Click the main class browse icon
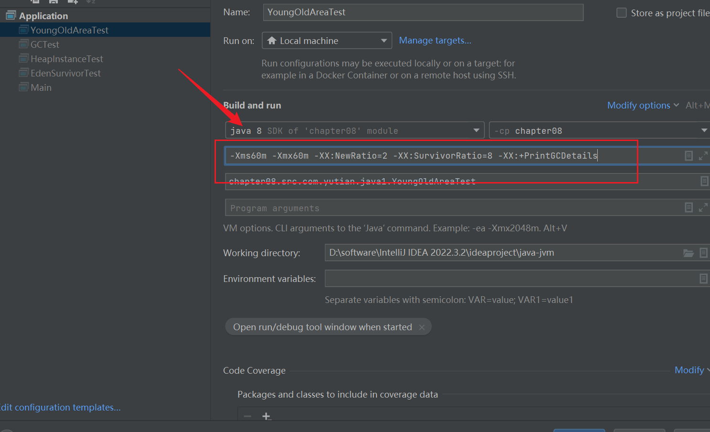This screenshot has height=432, width=710. tap(704, 181)
